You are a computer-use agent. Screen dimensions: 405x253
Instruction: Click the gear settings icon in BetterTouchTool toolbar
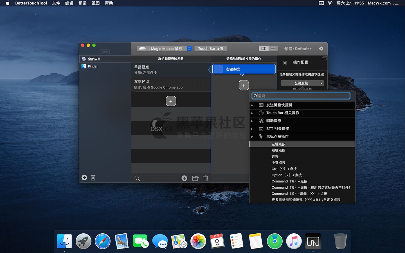pos(321,49)
